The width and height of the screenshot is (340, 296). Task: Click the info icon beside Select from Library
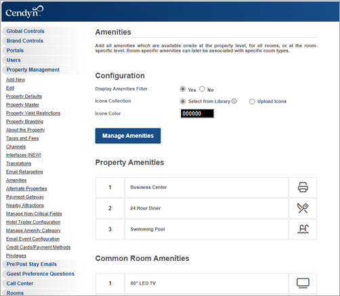234,101
